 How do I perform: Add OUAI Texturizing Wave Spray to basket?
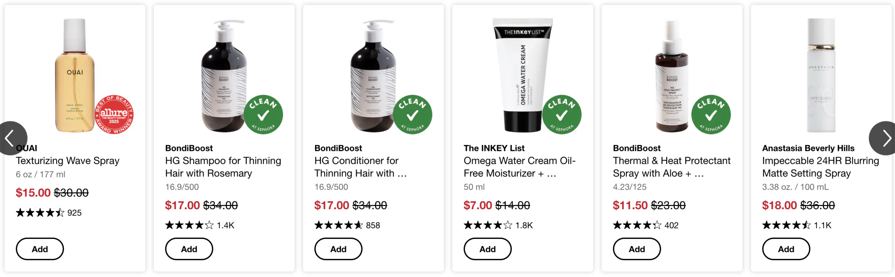coord(40,249)
